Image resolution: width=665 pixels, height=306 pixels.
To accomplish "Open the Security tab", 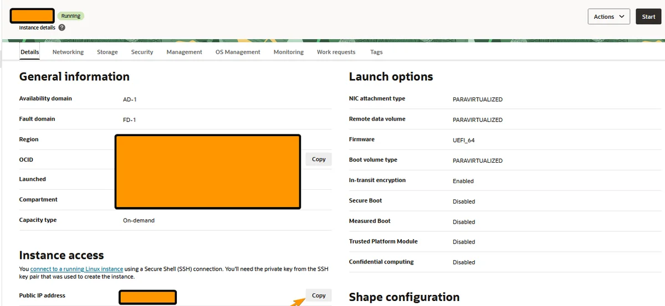I will pyautogui.click(x=142, y=52).
